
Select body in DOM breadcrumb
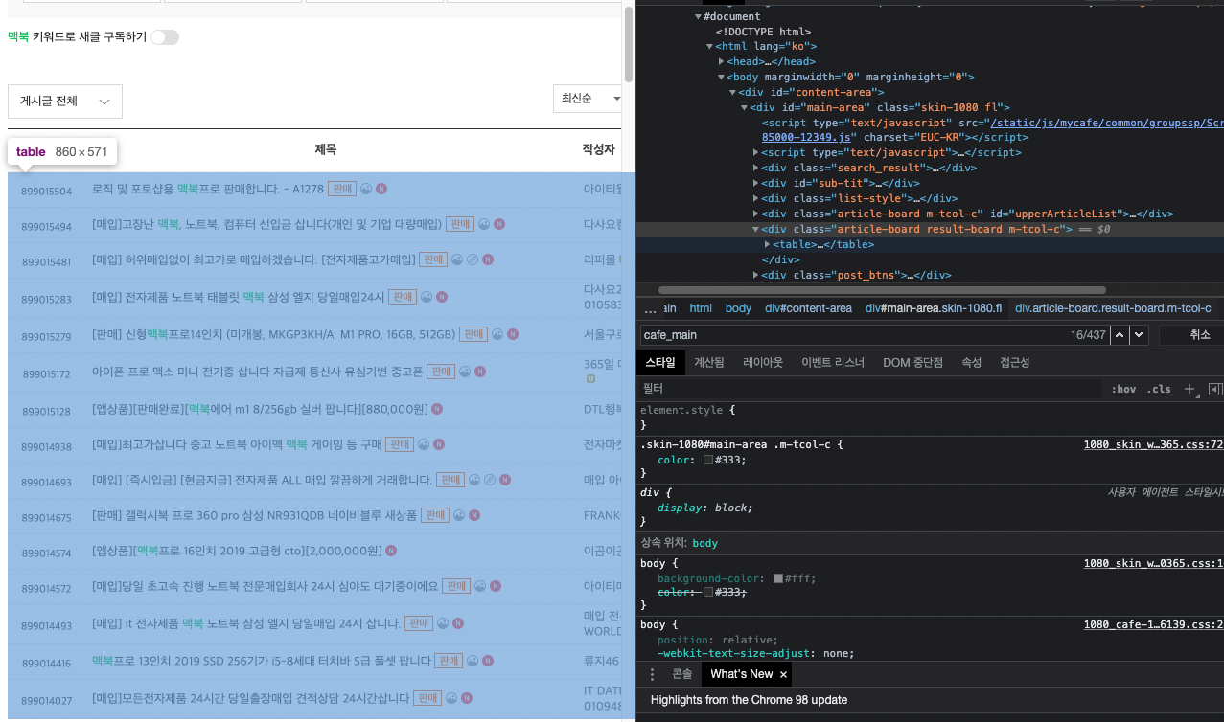click(738, 308)
